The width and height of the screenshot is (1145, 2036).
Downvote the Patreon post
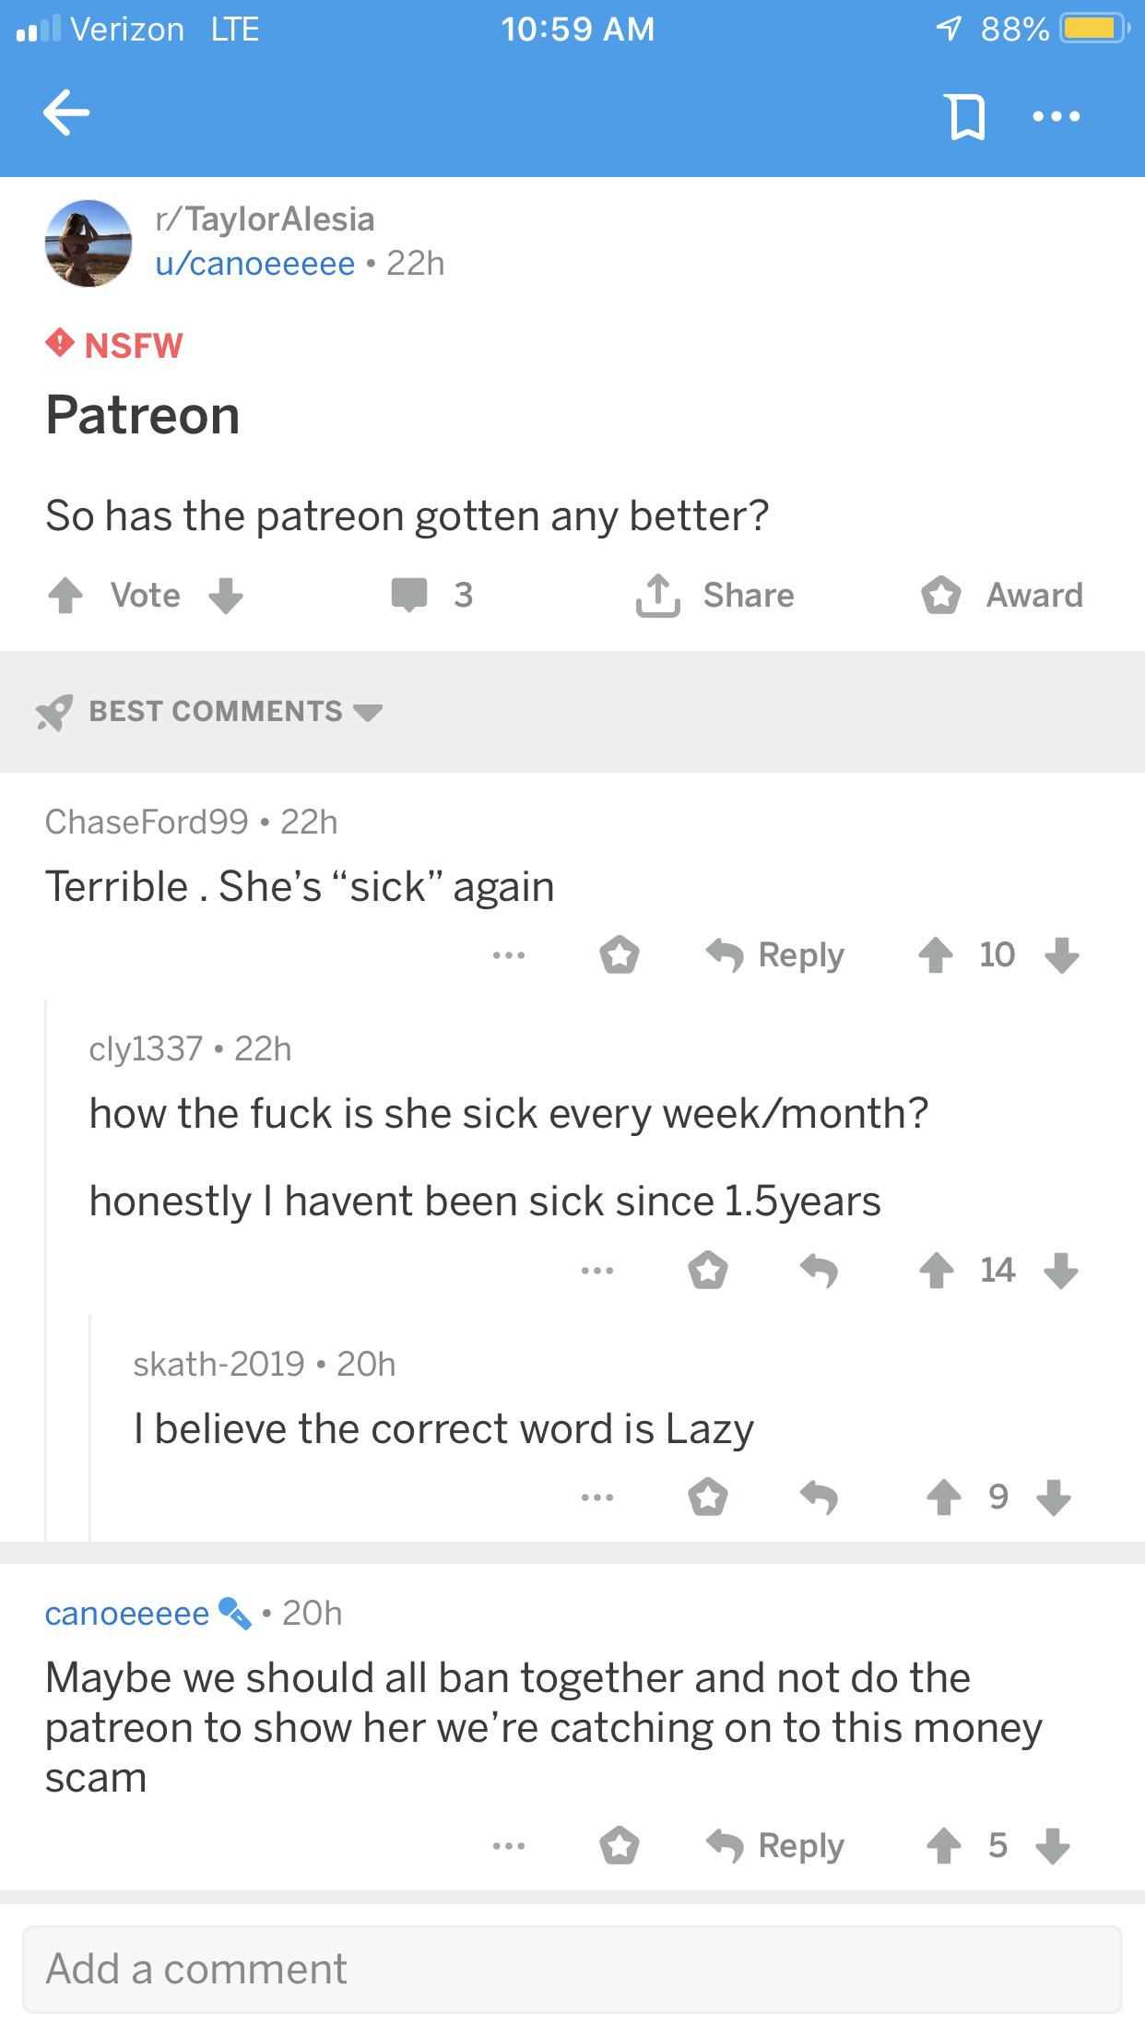[226, 596]
